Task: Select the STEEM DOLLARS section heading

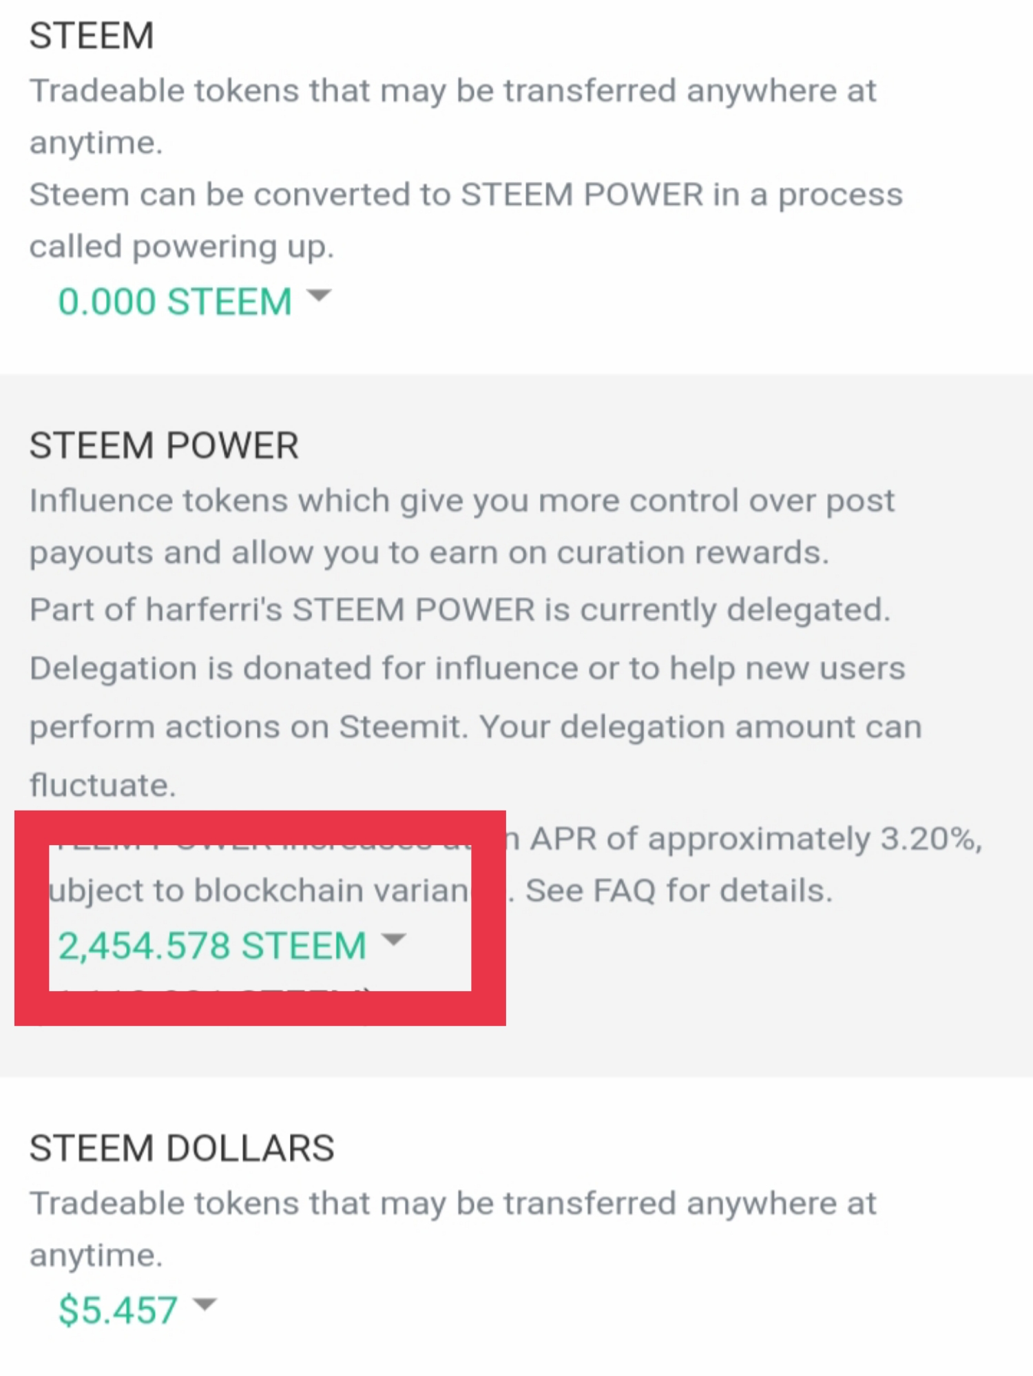Action: pyautogui.click(x=182, y=1148)
